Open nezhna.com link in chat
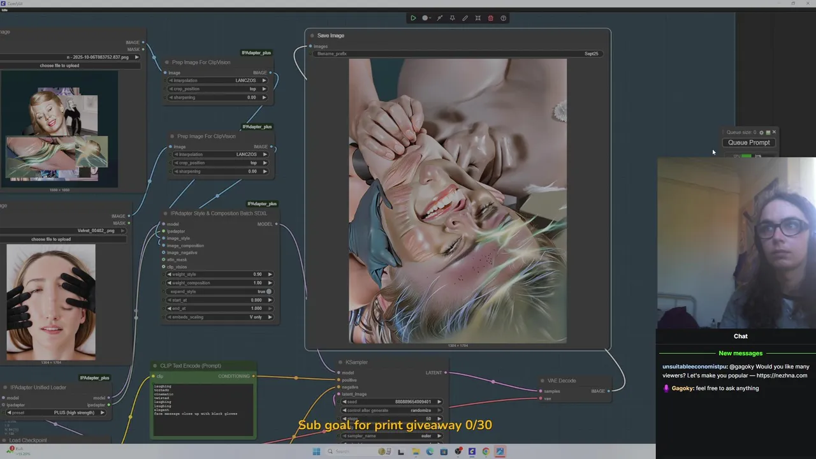The width and height of the screenshot is (816, 459). pyautogui.click(x=782, y=375)
